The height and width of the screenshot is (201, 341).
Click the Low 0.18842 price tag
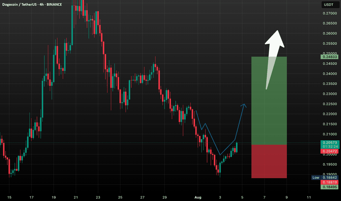325,178
